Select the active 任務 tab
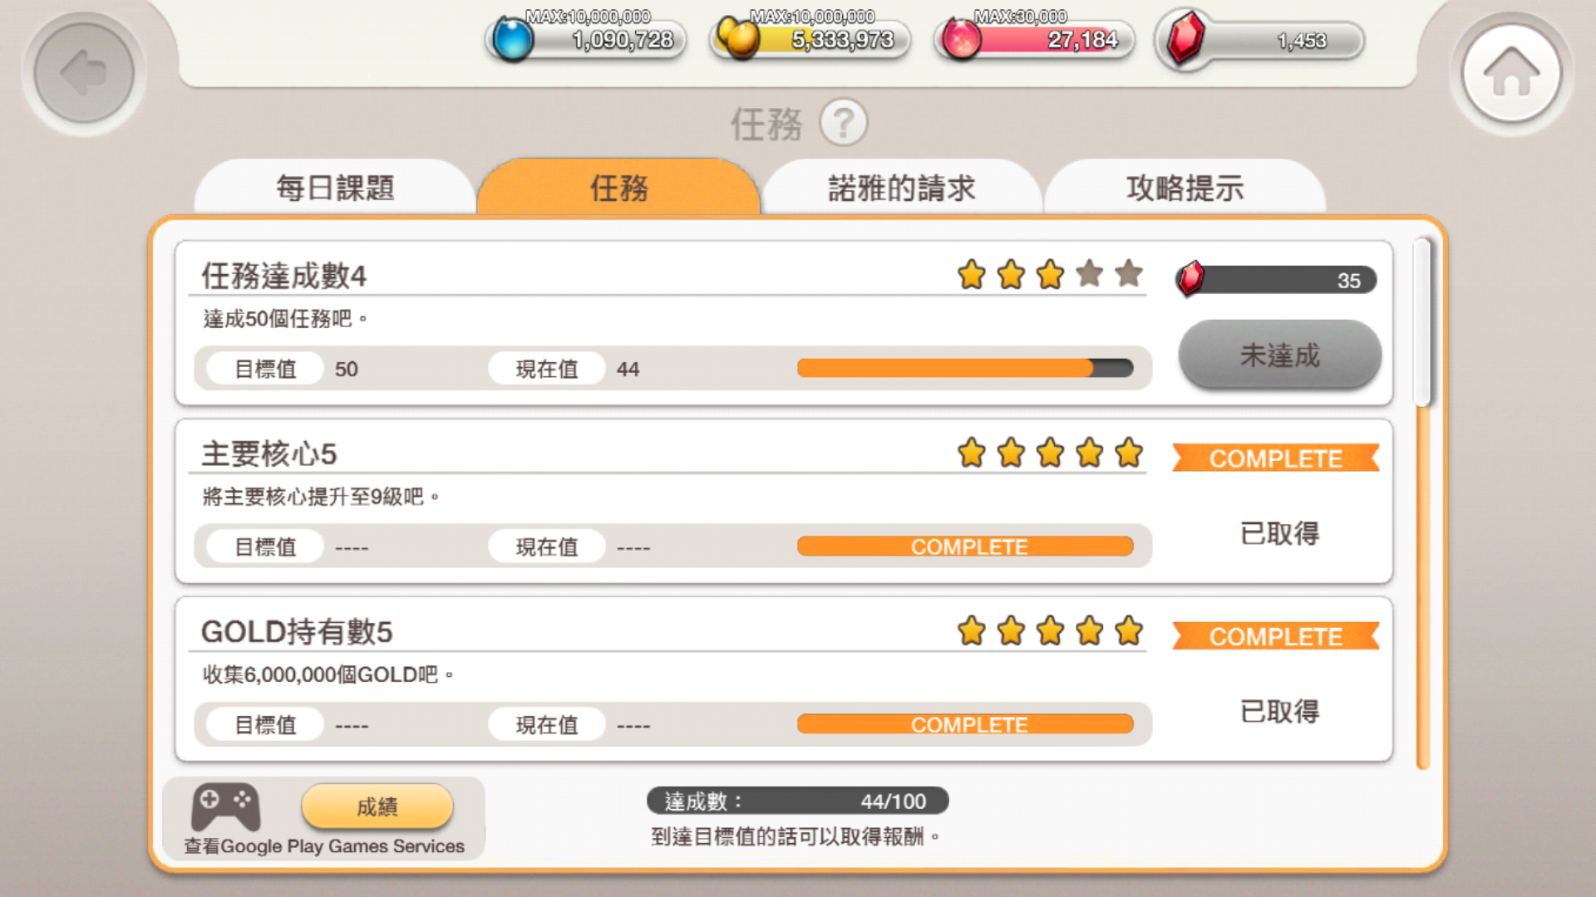The image size is (1596, 897). (x=618, y=188)
